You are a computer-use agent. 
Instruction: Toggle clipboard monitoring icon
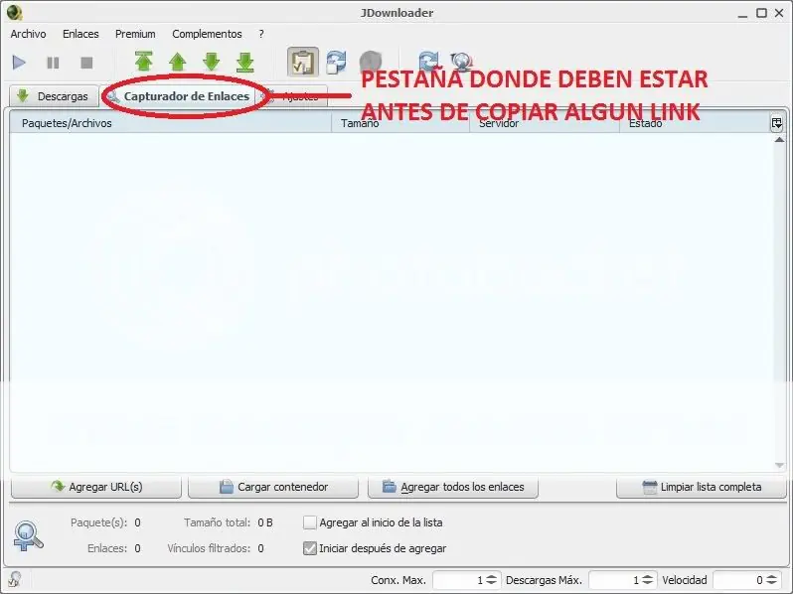coord(303,63)
